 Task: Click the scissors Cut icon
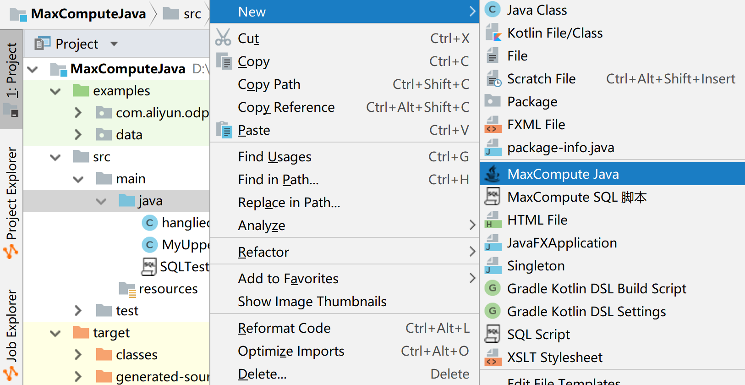(x=223, y=38)
